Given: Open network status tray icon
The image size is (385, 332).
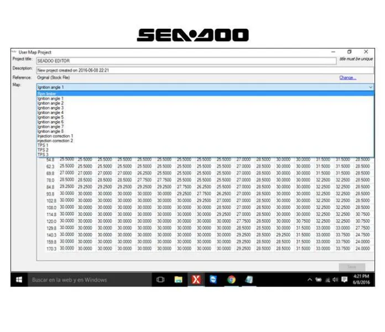Looking at the screenshot, I should point(327,279).
